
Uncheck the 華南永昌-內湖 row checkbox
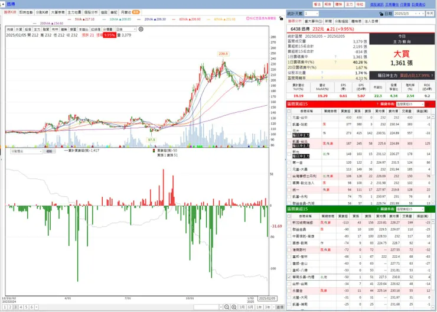point(289,277)
